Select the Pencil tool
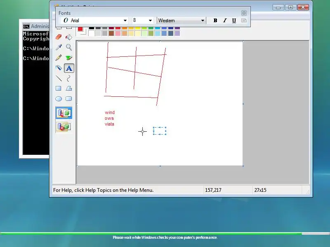The width and height of the screenshot is (330, 247). click(59, 58)
